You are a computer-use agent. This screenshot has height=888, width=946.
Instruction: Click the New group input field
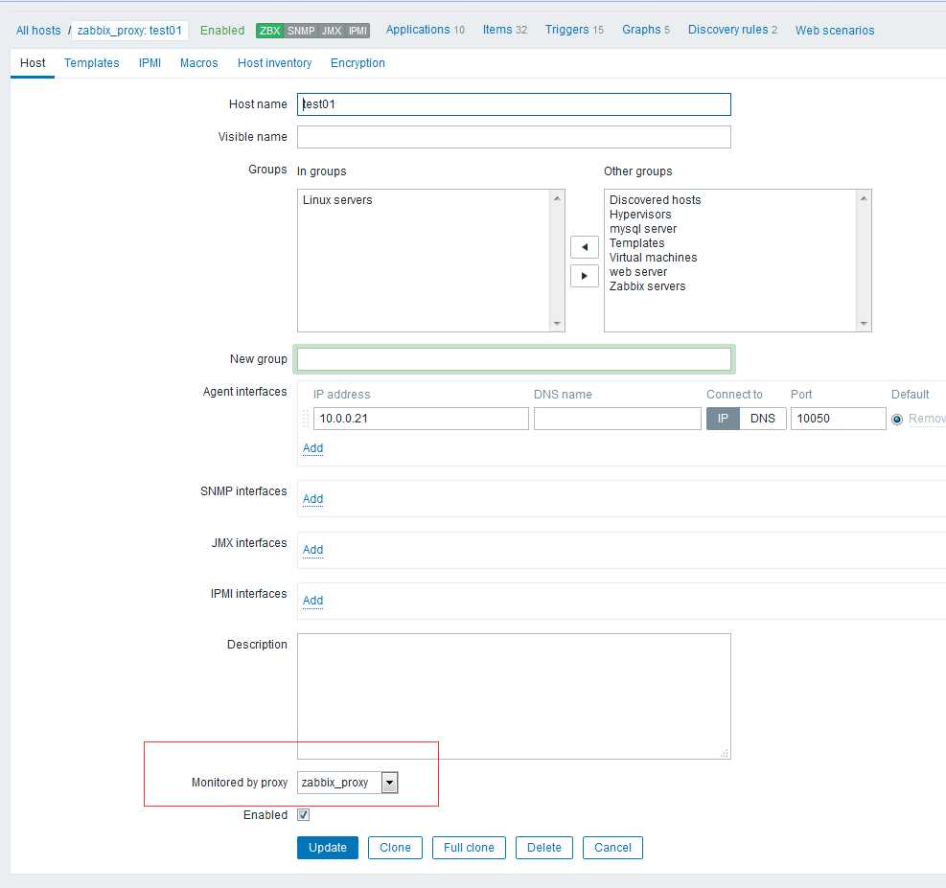[x=514, y=359]
